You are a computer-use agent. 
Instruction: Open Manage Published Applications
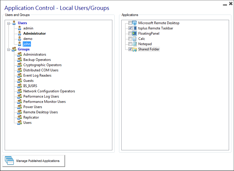pyautogui.click(x=34, y=161)
